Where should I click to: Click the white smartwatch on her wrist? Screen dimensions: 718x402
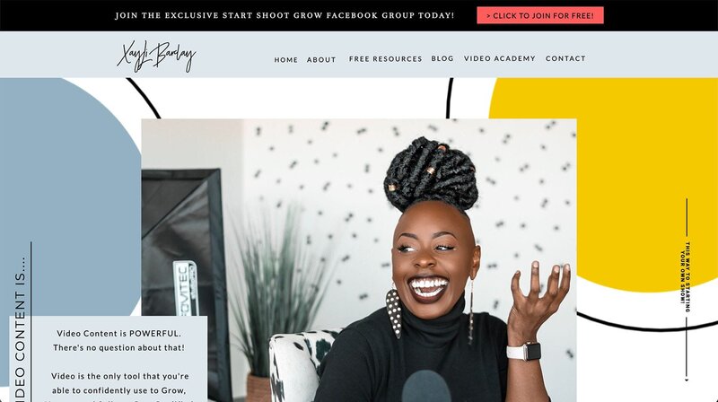pyautogui.click(x=524, y=352)
